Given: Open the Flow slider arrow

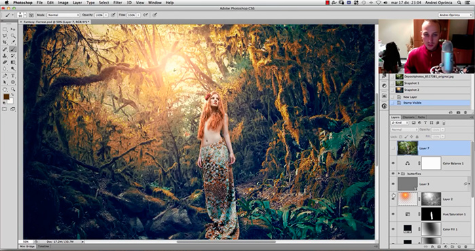Looking at the screenshot, I should tap(138, 15).
